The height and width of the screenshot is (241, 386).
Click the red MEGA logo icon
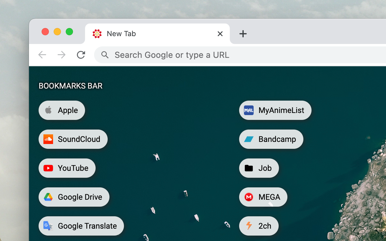[x=249, y=197]
